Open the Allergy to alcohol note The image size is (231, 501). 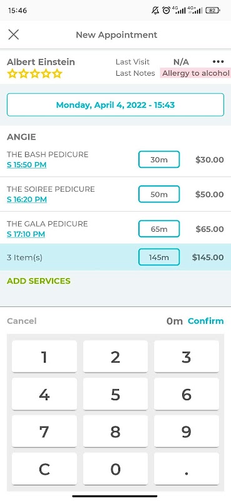pyautogui.click(x=195, y=73)
